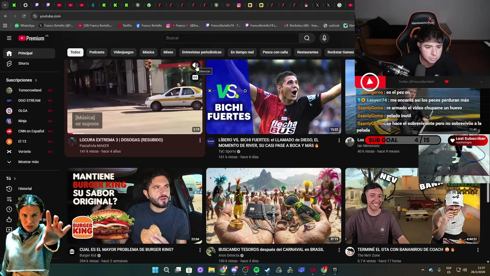Go to Principal in sidebar
The height and width of the screenshot is (276, 490).
point(29,53)
